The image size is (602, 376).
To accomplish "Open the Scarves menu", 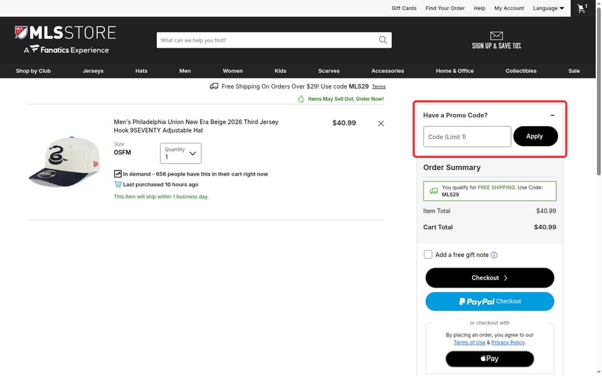I will click(329, 71).
